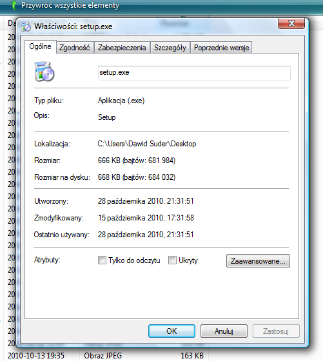Open the Poprzednie wersje tab
The image size is (323, 361).
click(221, 48)
